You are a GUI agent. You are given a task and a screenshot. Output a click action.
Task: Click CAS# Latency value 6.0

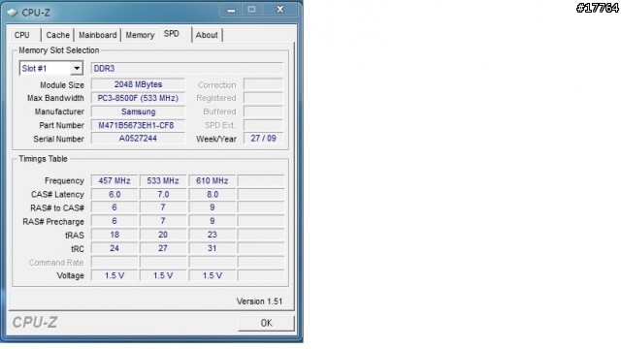click(x=114, y=194)
